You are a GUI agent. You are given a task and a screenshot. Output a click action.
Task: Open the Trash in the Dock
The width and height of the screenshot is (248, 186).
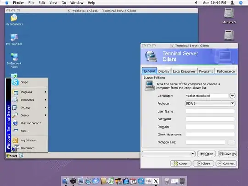(182, 181)
